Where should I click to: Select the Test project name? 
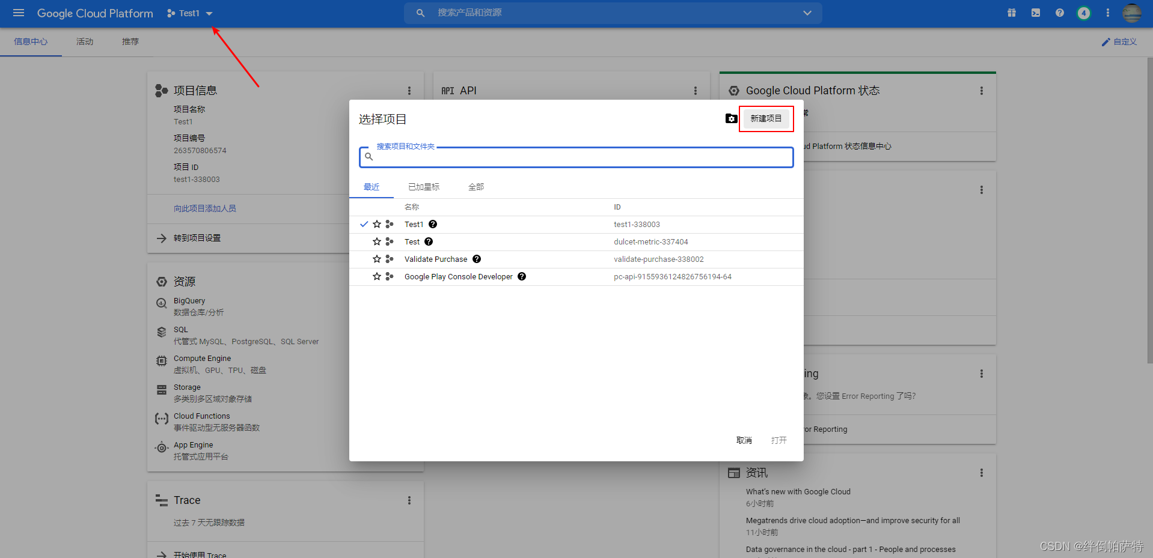[x=412, y=241]
